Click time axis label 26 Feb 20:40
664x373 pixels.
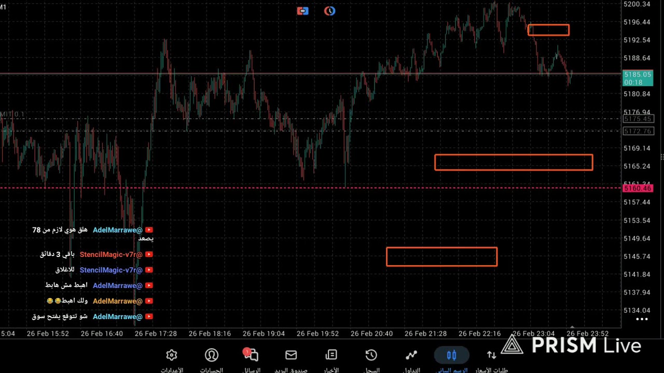[371, 334]
